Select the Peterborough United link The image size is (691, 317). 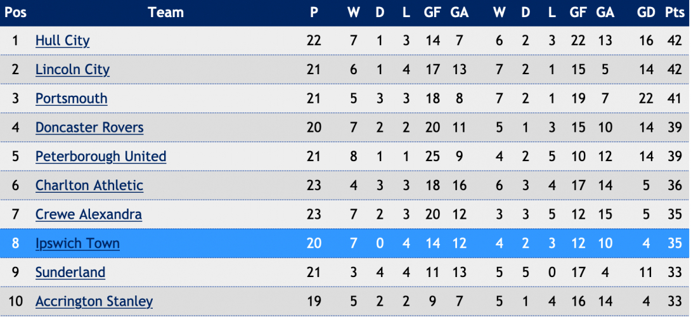pyautogui.click(x=100, y=157)
